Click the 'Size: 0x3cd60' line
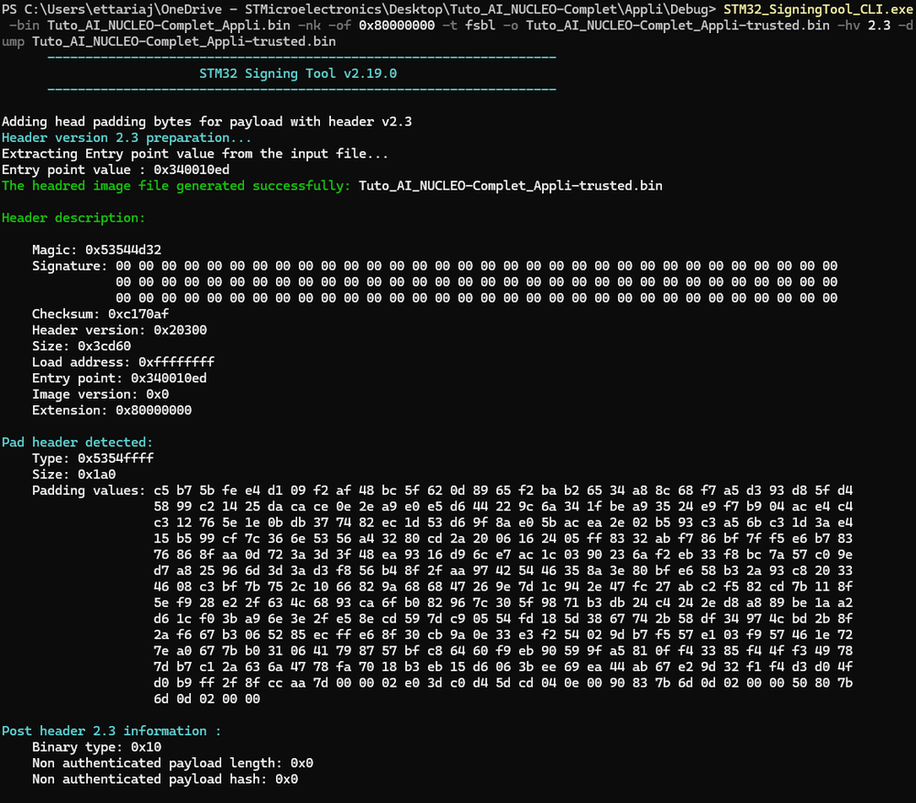The image size is (916, 803). tap(81, 346)
